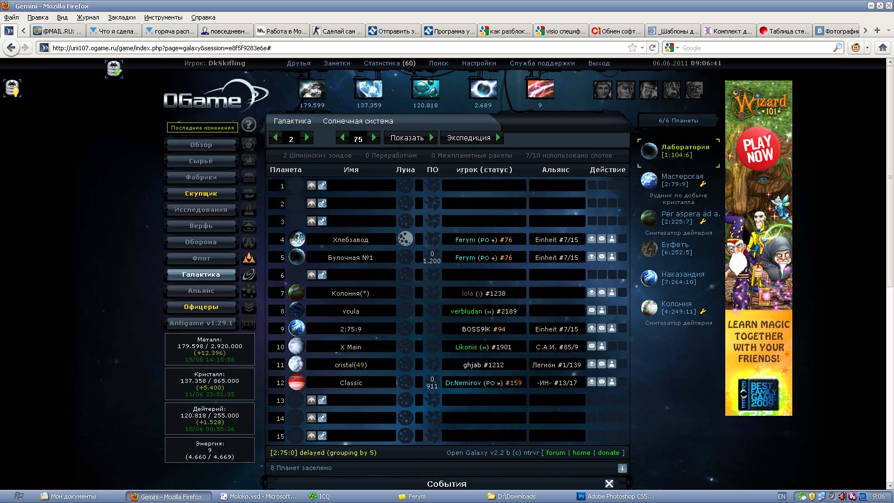The width and height of the screenshot is (894, 503).
Task: Open the player Dr.Nemirov link
Action: click(x=463, y=383)
